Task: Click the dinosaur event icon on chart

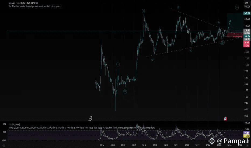Action: 90,119
